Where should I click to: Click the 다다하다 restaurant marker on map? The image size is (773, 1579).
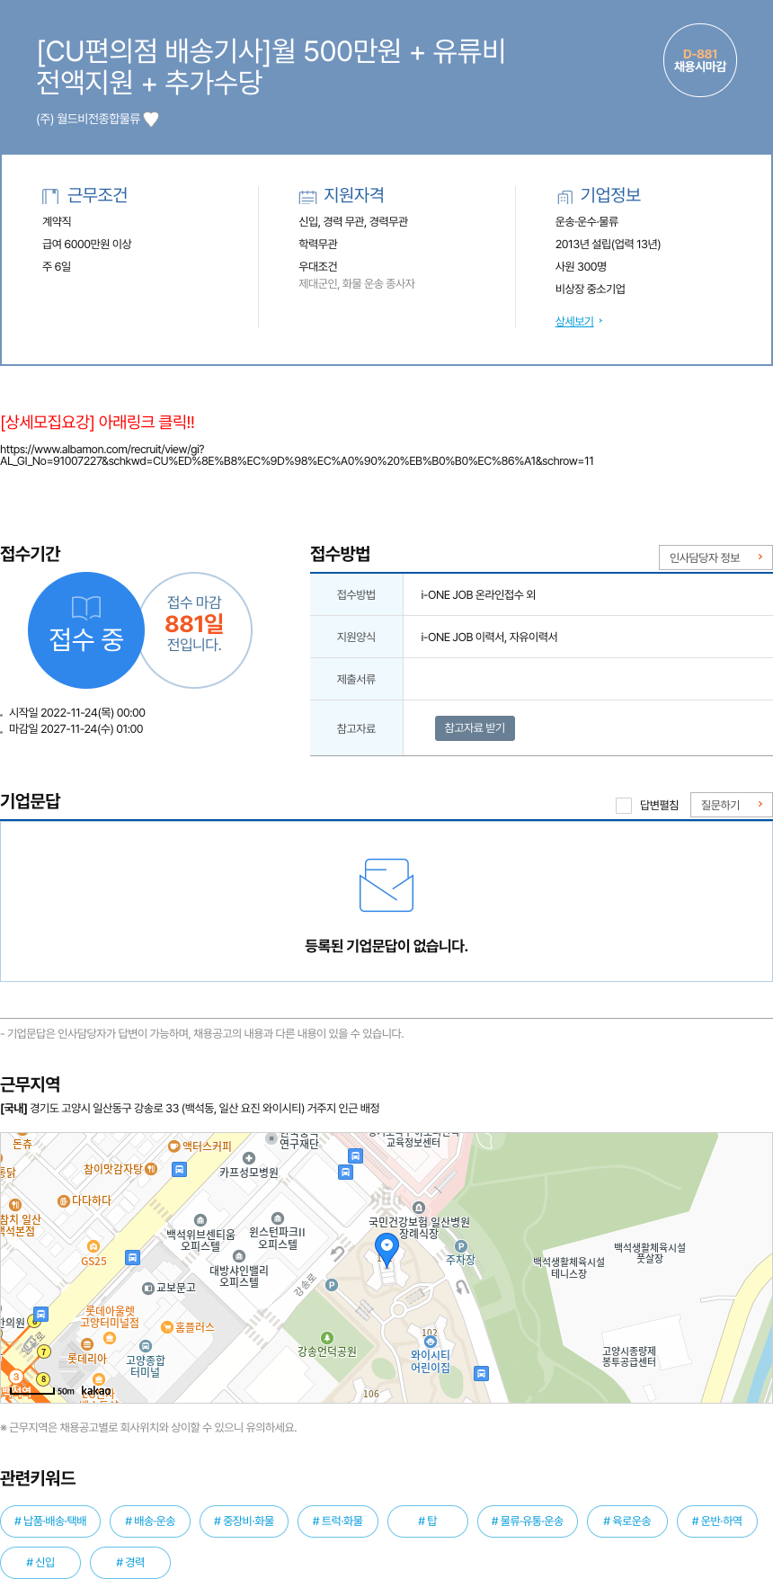coord(63,1200)
